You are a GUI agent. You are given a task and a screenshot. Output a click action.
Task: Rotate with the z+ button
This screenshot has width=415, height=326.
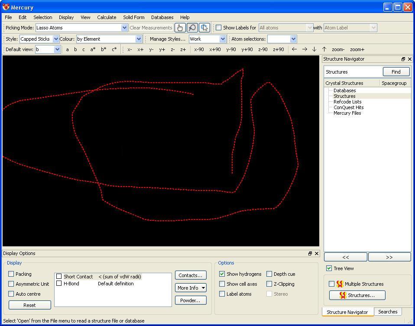point(183,49)
